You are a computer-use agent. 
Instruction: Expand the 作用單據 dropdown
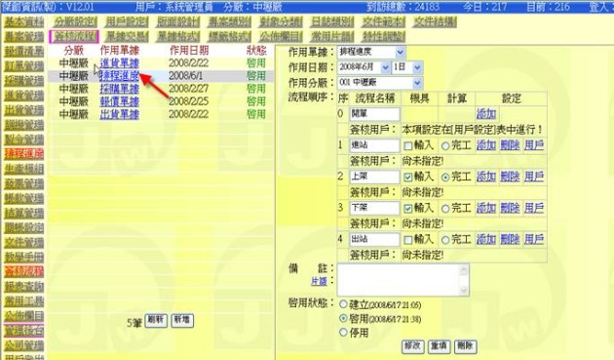click(x=371, y=52)
